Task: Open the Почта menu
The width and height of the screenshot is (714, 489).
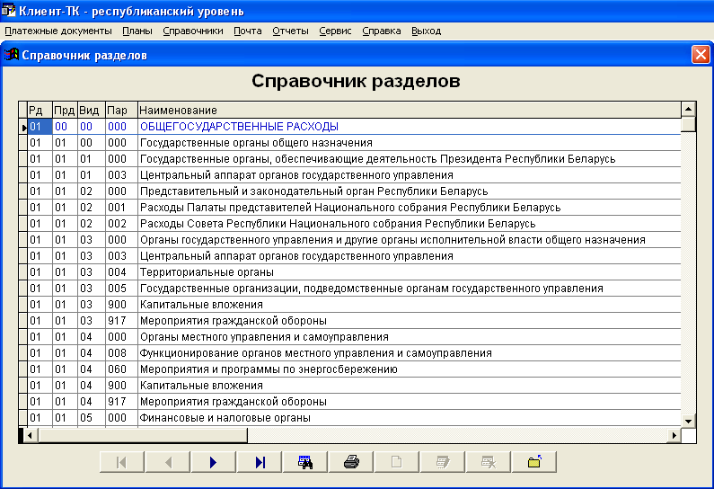Action: click(248, 31)
